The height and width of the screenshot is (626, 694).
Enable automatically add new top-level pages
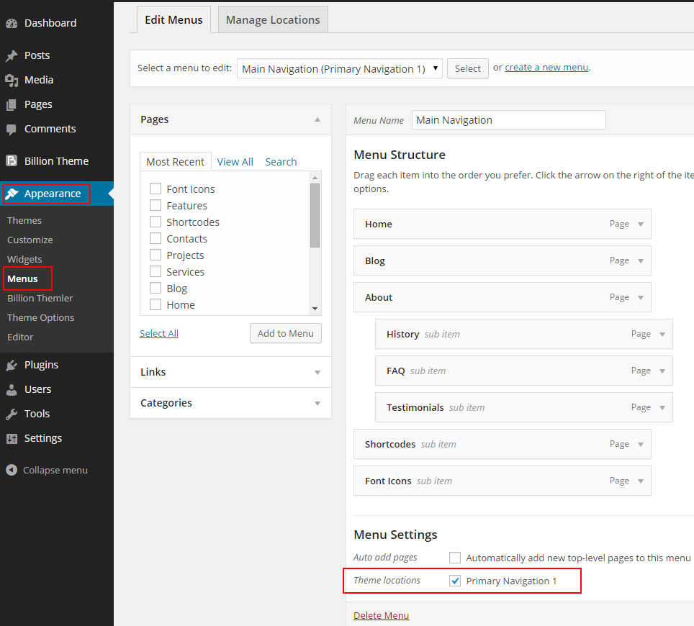pyautogui.click(x=455, y=558)
